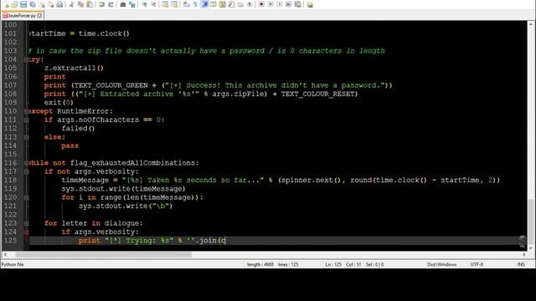
Task: Click the Close document toolbar icon
Action: click(42, 4)
